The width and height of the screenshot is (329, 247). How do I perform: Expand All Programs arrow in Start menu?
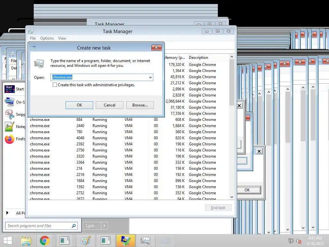coord(7,213)
